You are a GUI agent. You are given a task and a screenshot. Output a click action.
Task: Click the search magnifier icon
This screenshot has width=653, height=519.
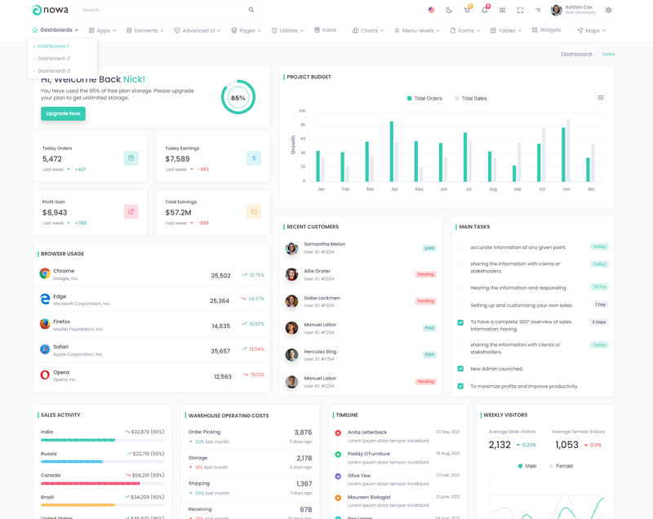click(251, 10)
